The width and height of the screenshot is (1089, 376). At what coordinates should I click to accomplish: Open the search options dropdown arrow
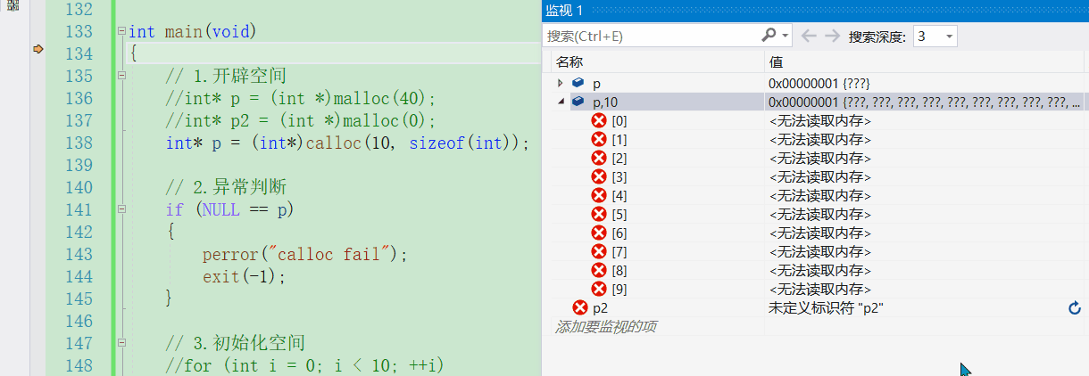pyautogui.click(x=786, y=36)
